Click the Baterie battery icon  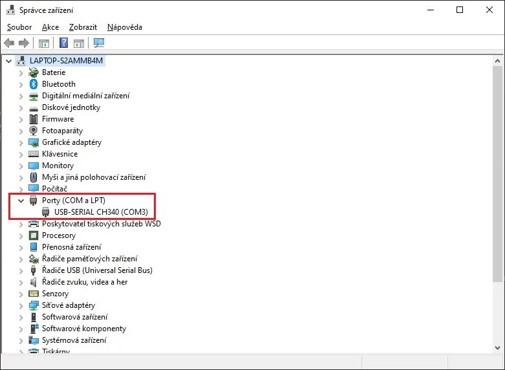(x=34, y=72)
